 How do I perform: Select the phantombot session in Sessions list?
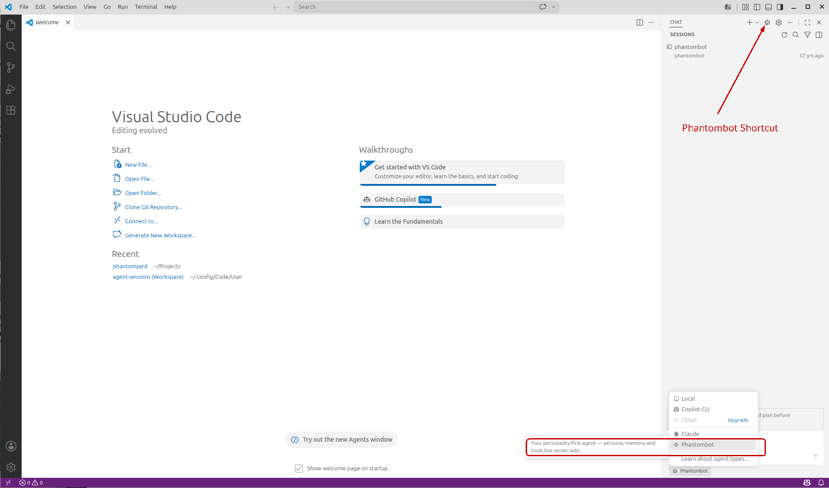745,51
